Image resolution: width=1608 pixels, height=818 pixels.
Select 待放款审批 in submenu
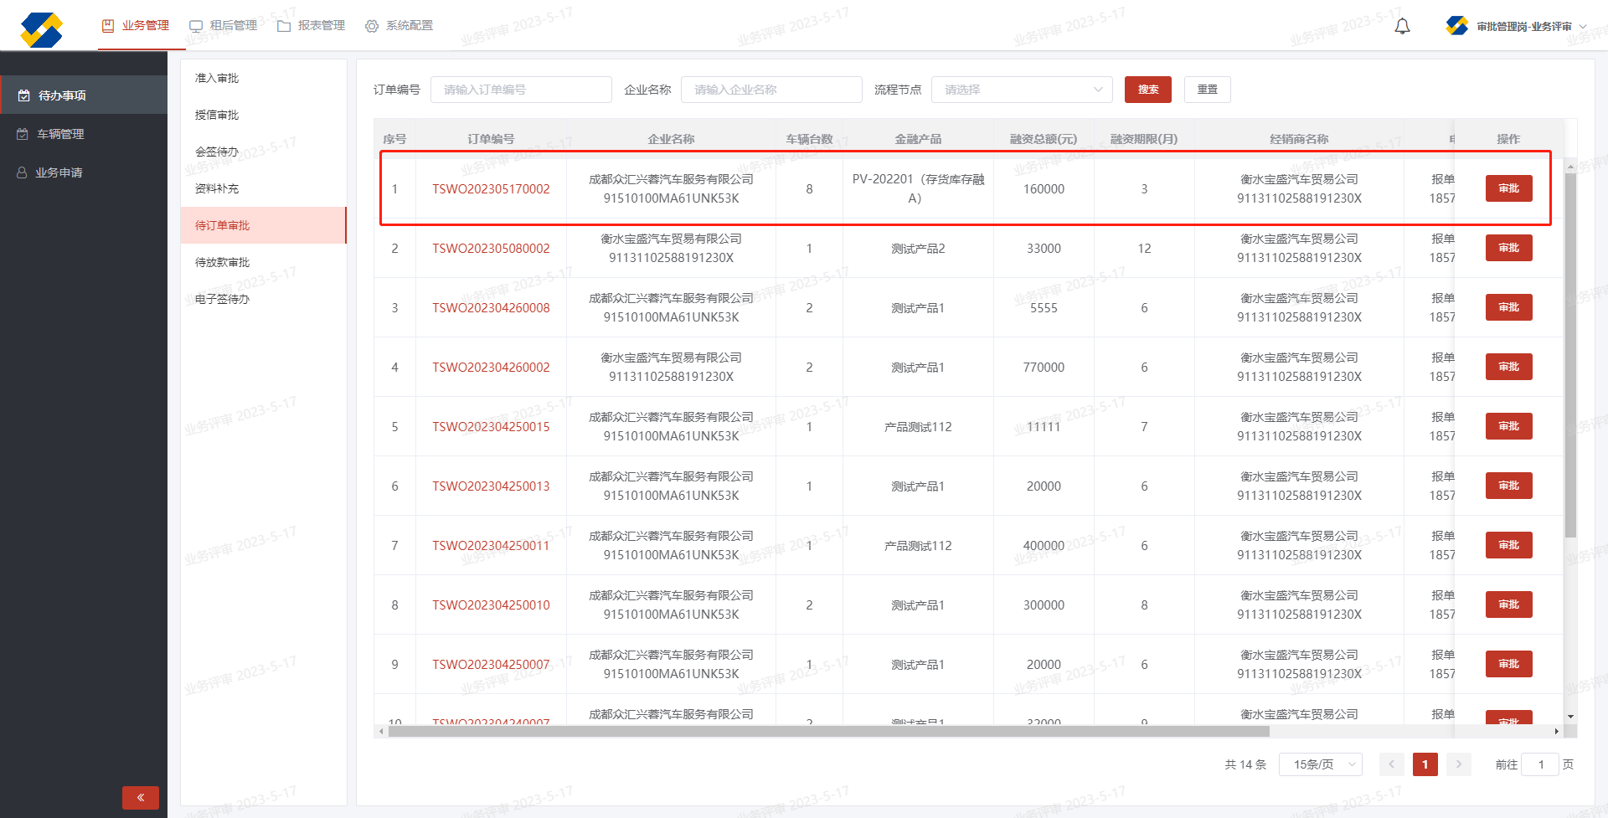click(x=223, y=262)
